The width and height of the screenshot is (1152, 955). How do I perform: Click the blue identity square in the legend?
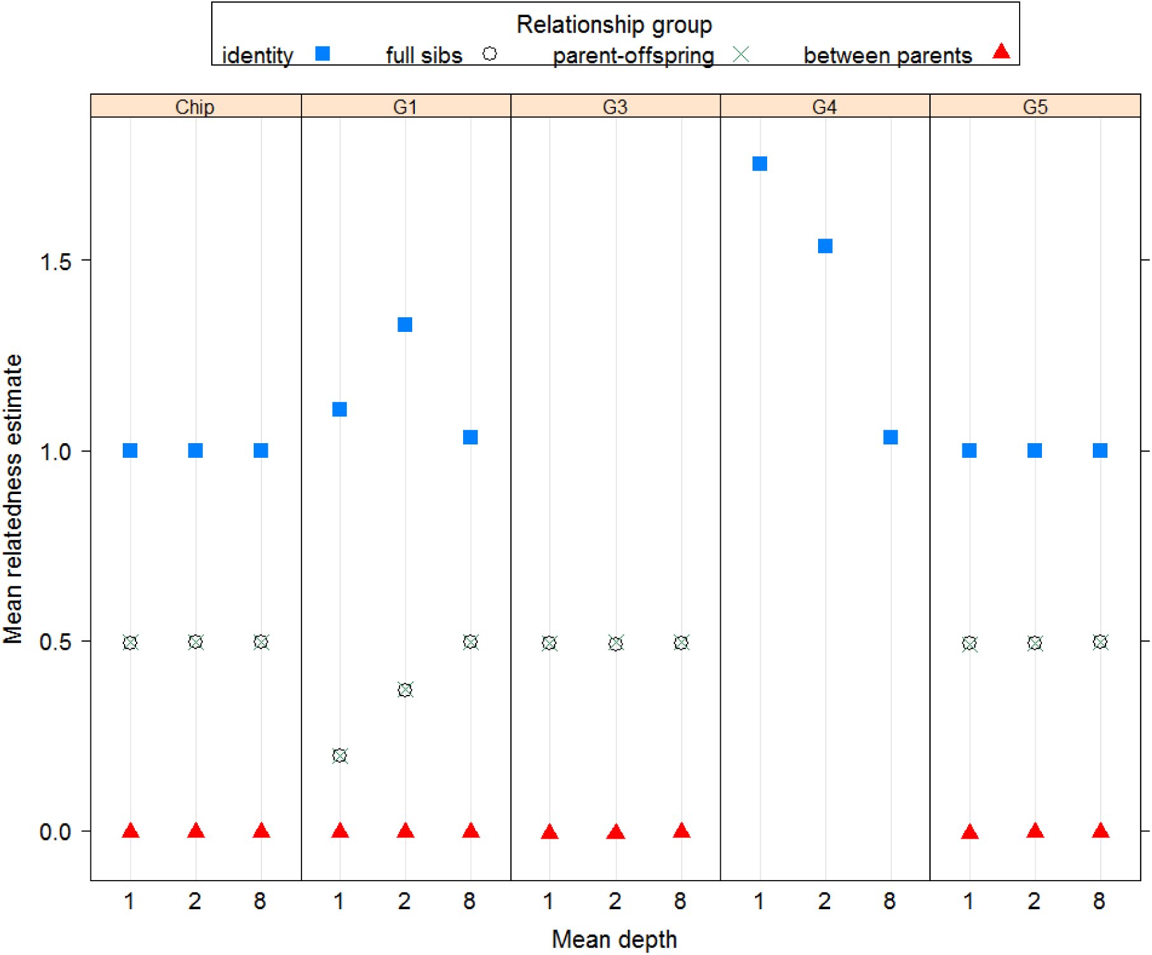pos(323,54)
